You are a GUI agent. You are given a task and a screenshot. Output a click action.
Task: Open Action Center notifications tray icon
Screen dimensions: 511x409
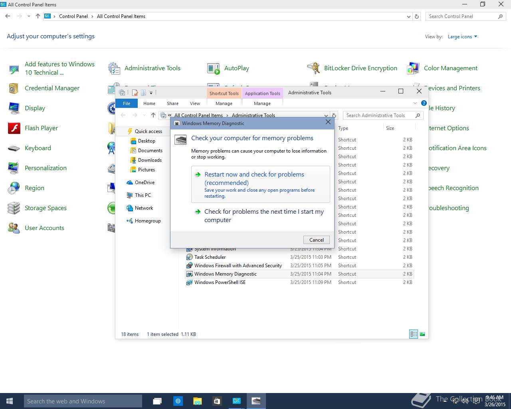[476, 401]
